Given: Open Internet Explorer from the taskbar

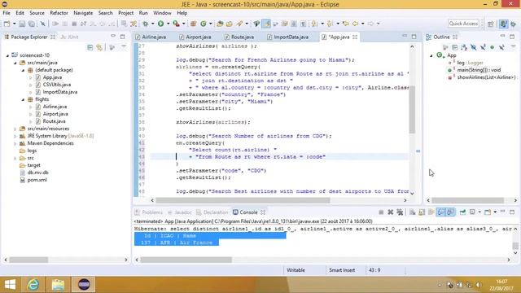Looking at the screenshot, I should click(33, 285).
